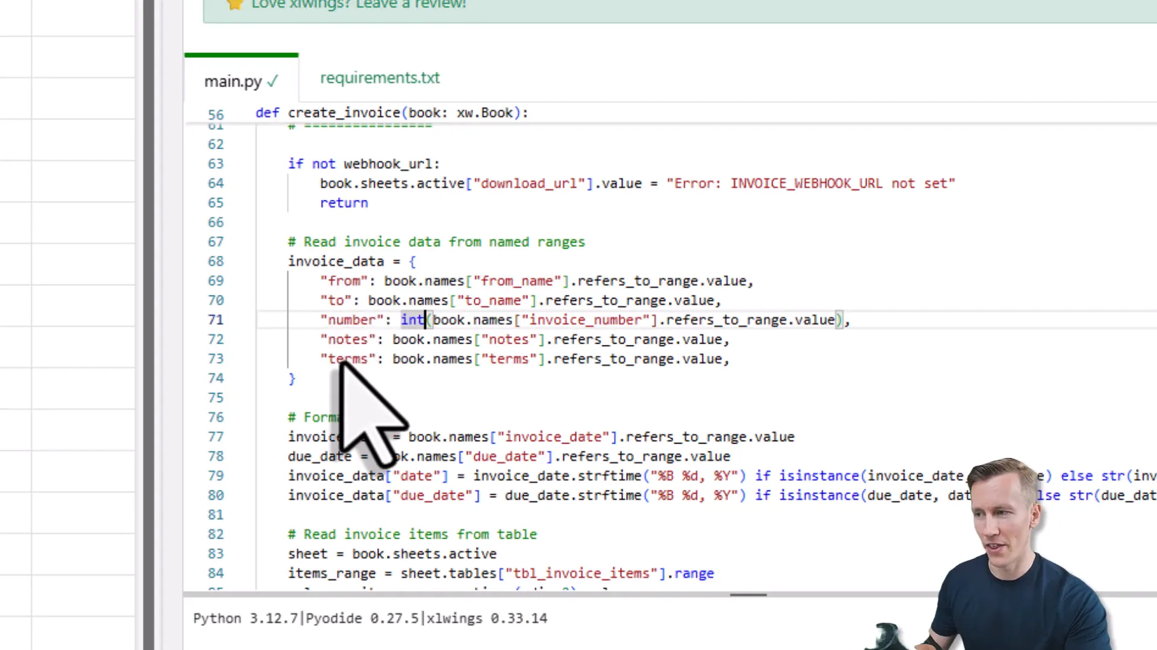Click line number 71 in the gutter
This screenshot has height=650, width=1157.
coord(216,320)
